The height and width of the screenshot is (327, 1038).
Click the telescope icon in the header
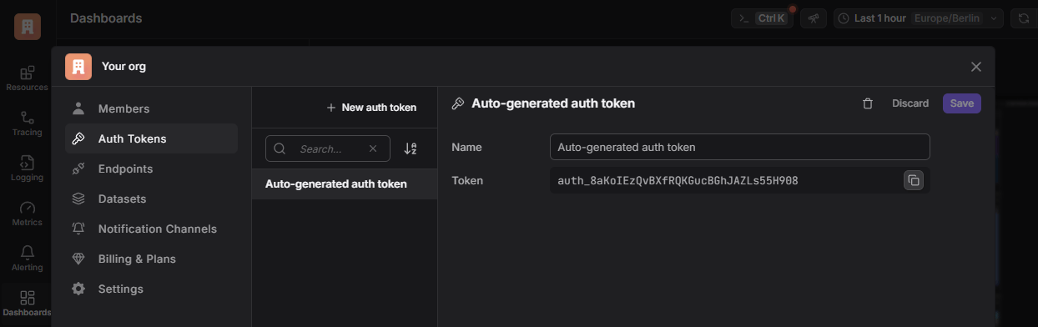pyautogui.click(x=813, y=18)
